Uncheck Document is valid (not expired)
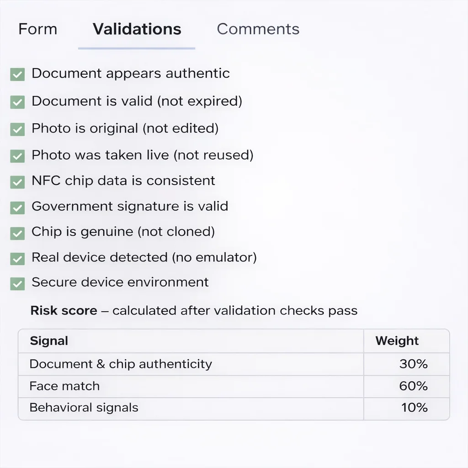 17,102
